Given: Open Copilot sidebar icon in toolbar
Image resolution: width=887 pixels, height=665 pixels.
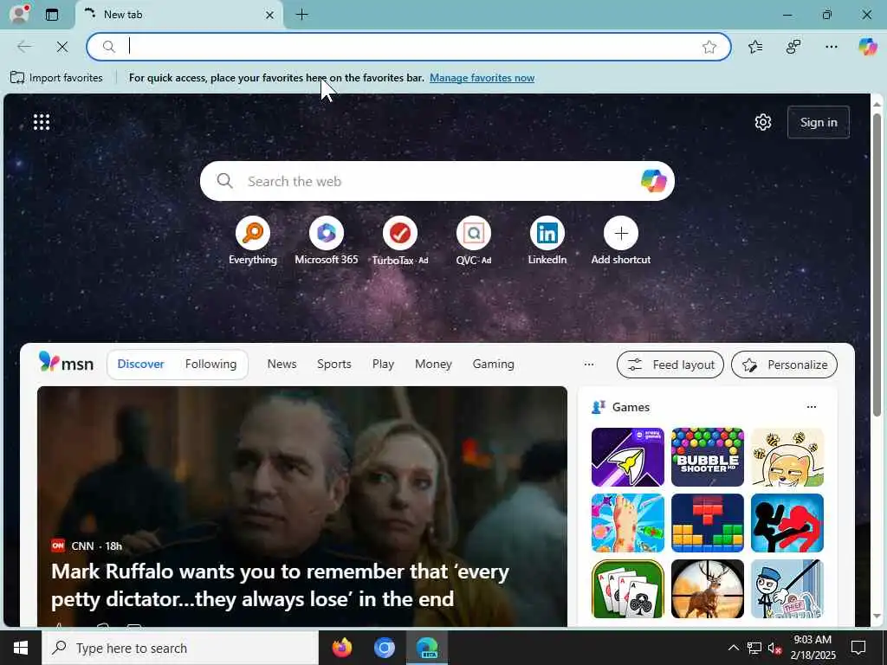Looking at the screenshot, I should click(x=868, y=47).
